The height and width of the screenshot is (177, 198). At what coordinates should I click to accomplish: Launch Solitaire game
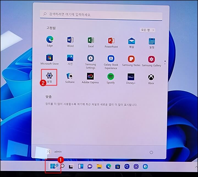pos(70,78)
